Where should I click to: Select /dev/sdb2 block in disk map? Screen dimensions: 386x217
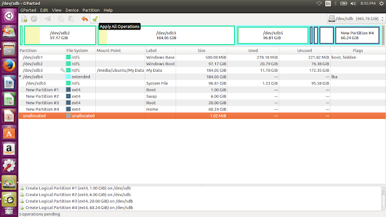point(60,36)
